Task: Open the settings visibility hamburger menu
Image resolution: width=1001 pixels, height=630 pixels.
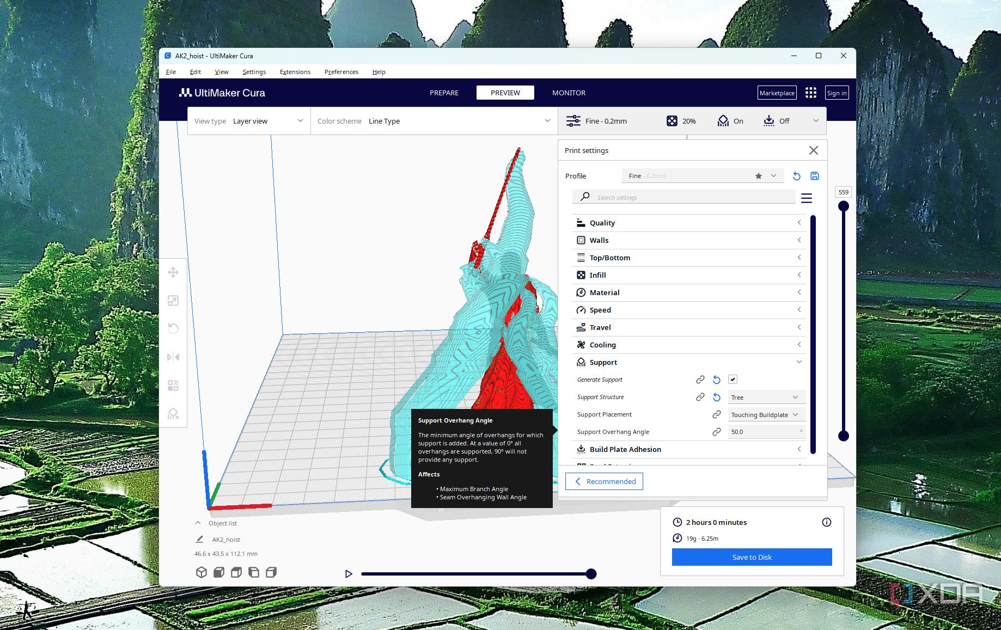Action: coord(807,198)
